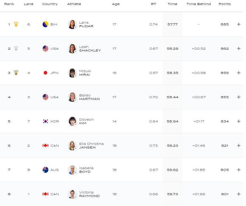The image size is (246, 206).
Task: Click the bronze medal icon for rank 3
Action: point(16,73)
